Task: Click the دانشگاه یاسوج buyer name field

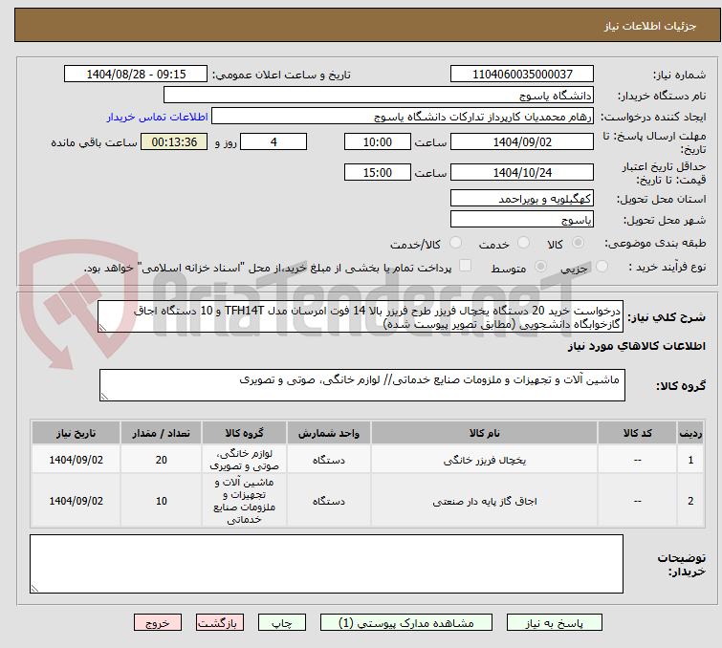Action: 378,96
